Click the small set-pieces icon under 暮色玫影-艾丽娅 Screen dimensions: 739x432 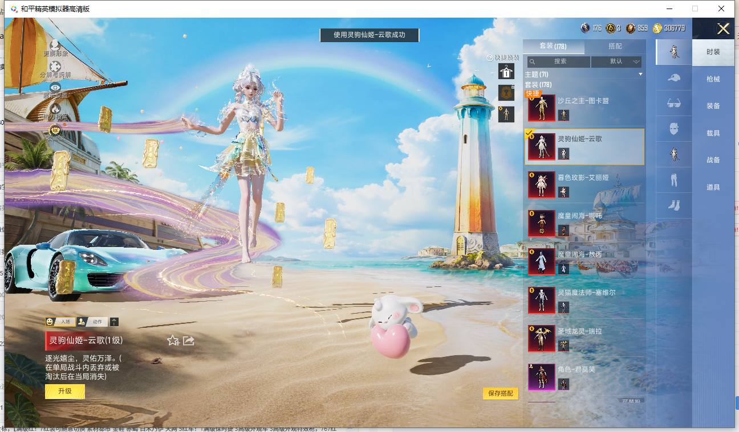[563, 192]
